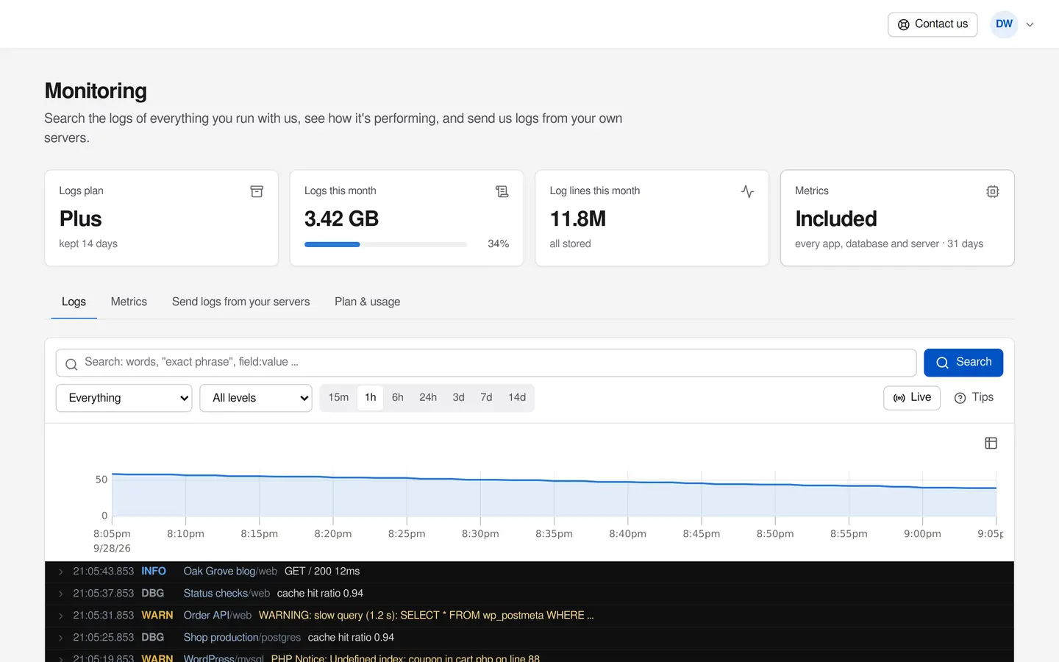Screen dimensions: 1059x662
Task: Click the INFO level tag
Action: pos(154,572)
